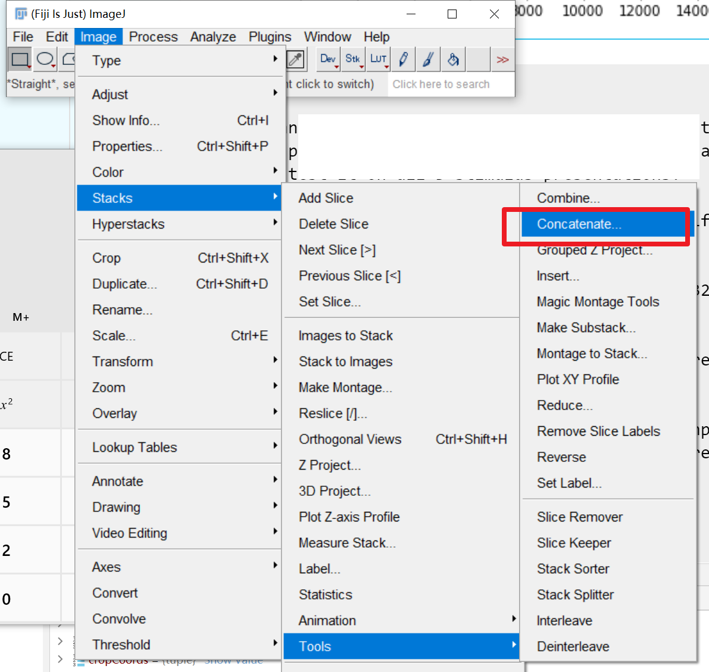Choose Montage to Stack...
The height and width of the screenshot is (672, 709).
click(x=608, y=354)
